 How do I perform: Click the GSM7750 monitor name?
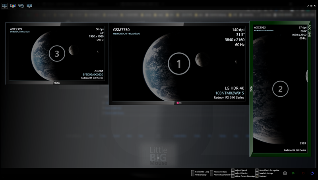[x=121, y=30]
